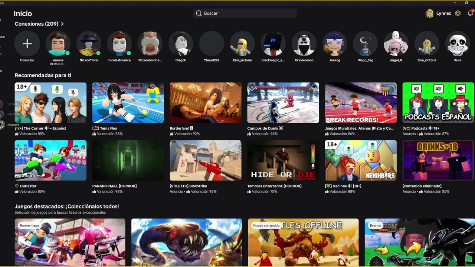The image size is (475, 267).
Task: Click the Nuevo mapa badge
Action: coord(29,225)
